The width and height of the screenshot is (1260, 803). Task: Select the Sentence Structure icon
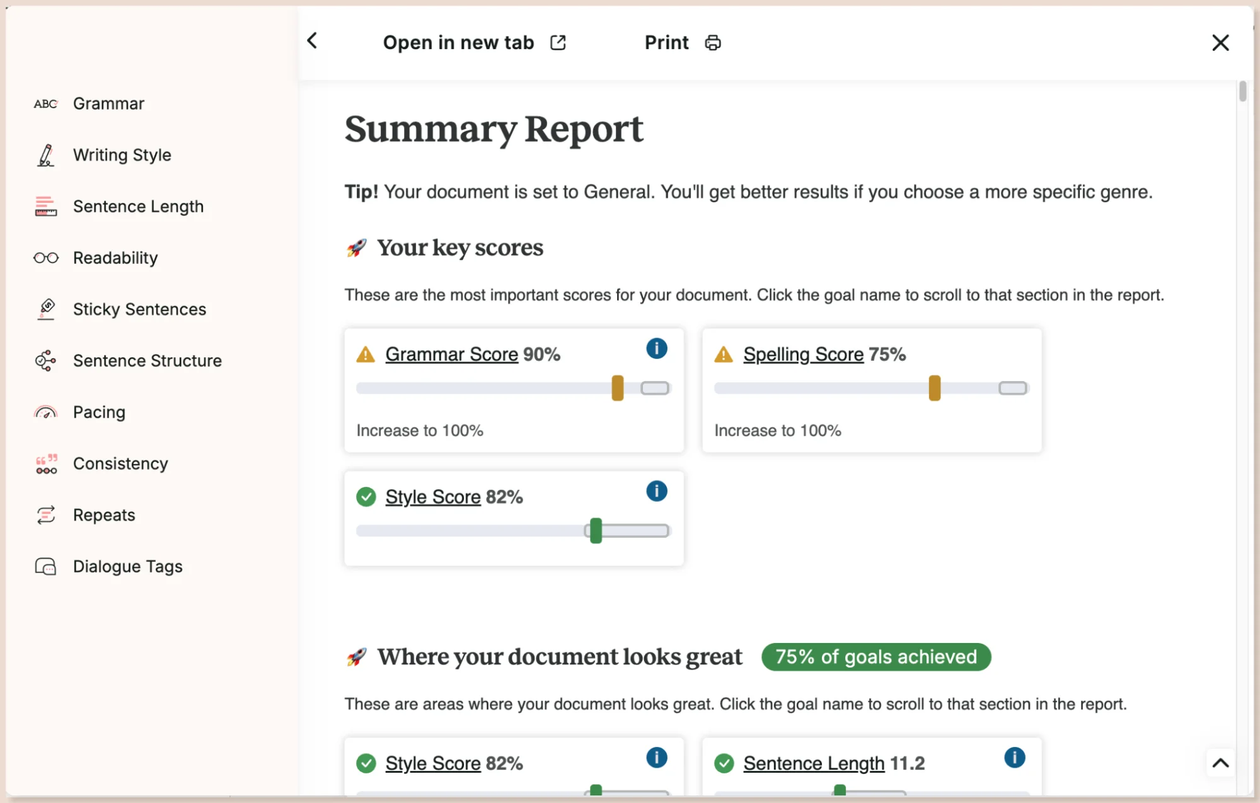[45, 360]
